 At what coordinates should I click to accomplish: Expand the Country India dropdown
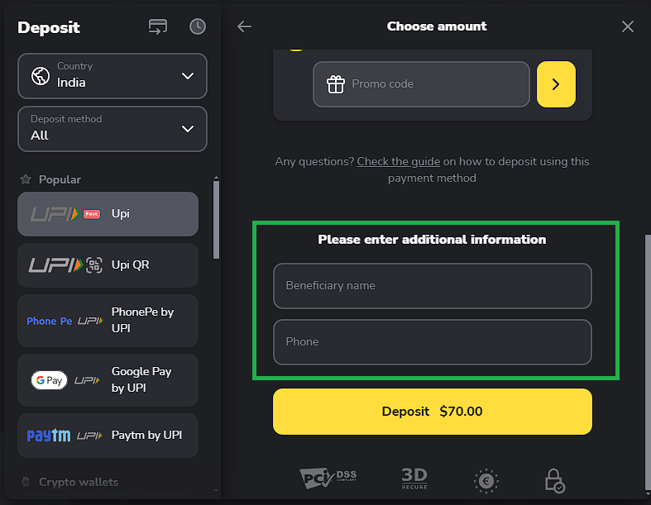click(187, 76)
